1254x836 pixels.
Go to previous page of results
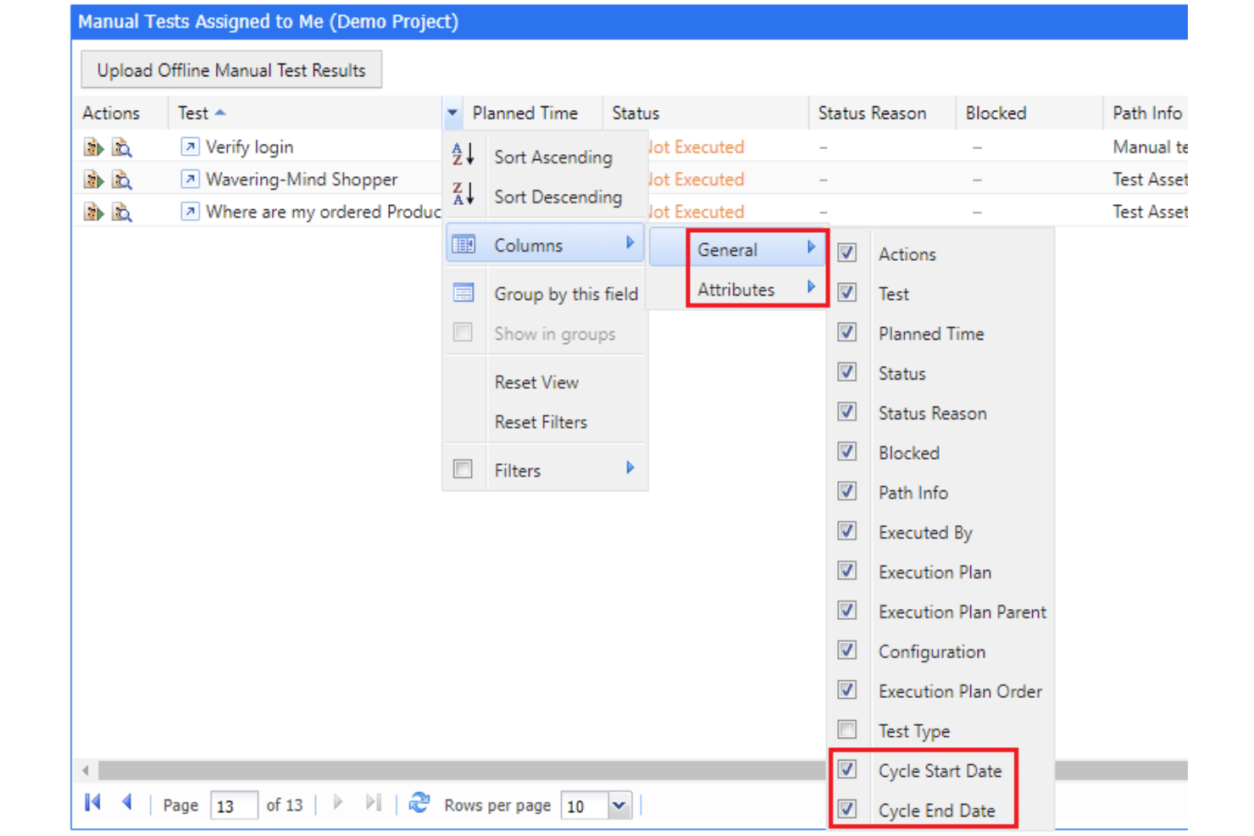127,801
